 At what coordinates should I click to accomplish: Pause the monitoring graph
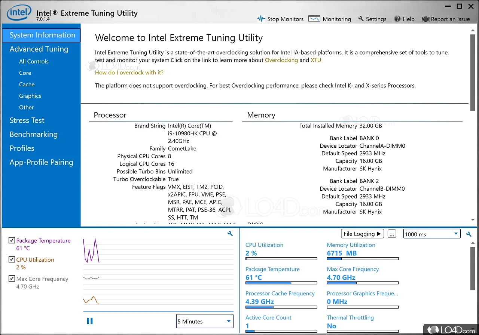tap(90, 321)
